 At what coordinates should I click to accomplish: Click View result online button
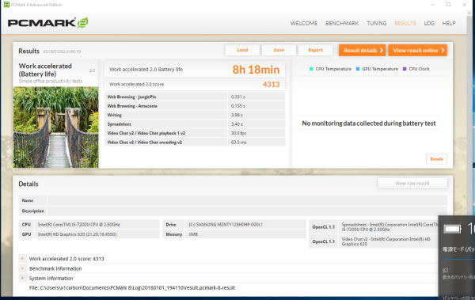pyautogui.click(x=417, y=51)
